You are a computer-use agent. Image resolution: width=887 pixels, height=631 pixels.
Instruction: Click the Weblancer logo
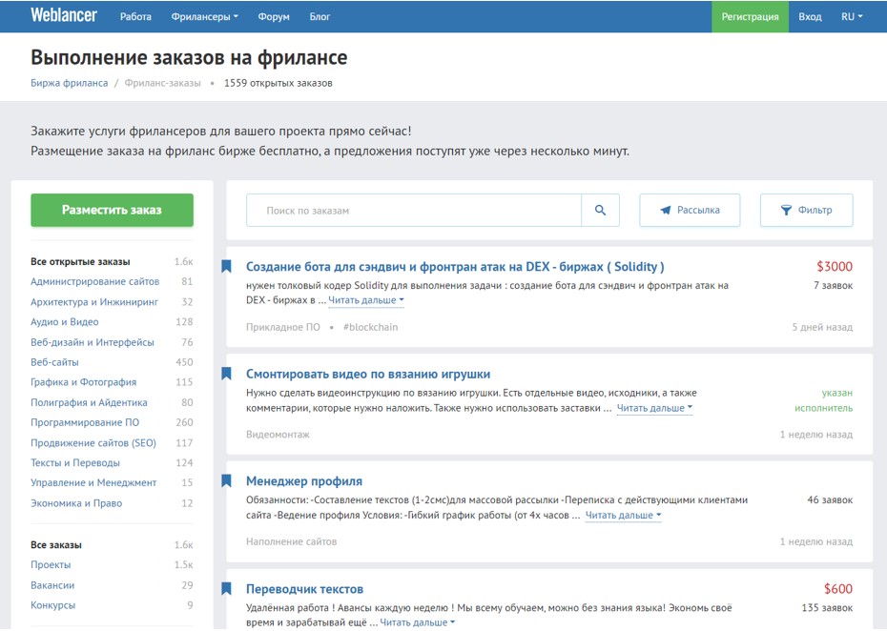(63, 15)
